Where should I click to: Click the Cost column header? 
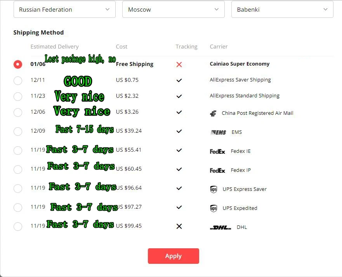(122, 47)
